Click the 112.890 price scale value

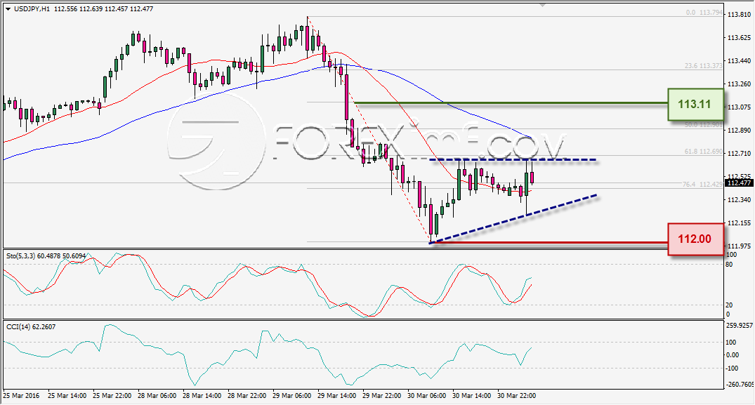click(739, 130)
